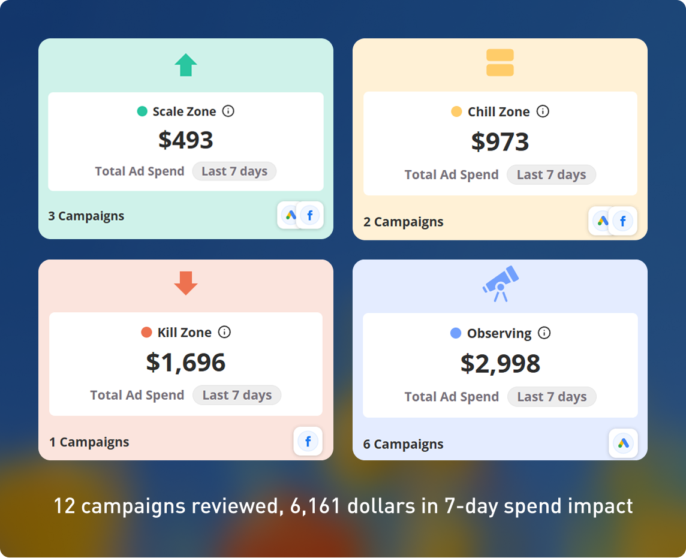Click the Chill Zone info icon
Image resolution: width=686 pixels, height=558 pixels.
click(x=543, y=111)
